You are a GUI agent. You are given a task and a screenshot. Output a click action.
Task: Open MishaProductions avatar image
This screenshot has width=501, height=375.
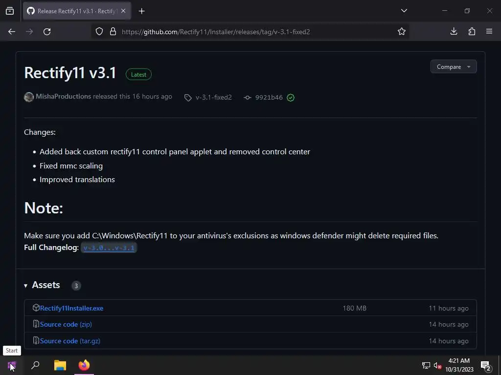29,97
